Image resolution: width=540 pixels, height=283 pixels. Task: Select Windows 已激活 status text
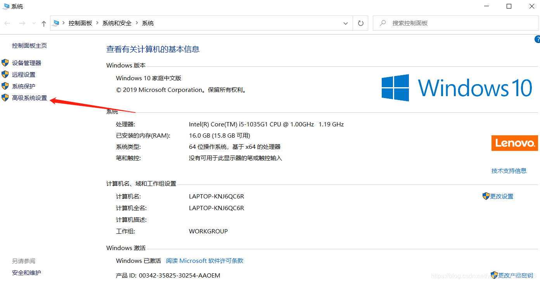coord(138,261)
